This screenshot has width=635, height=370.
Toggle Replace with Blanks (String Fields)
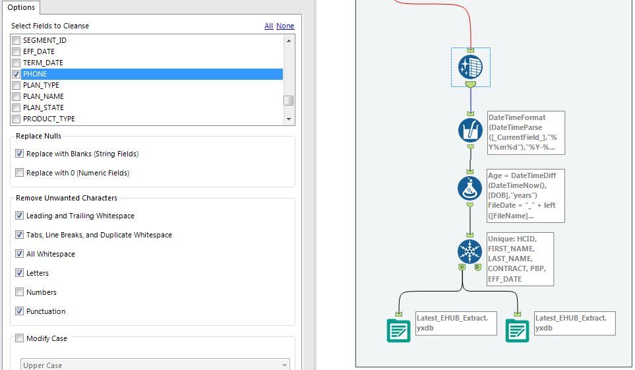pos(19,154)
